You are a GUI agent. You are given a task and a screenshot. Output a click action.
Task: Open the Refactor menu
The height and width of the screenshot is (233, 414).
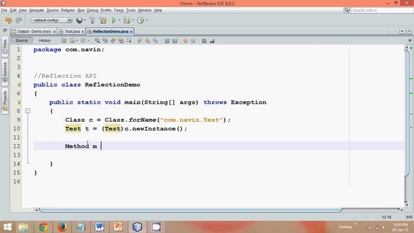68,10
